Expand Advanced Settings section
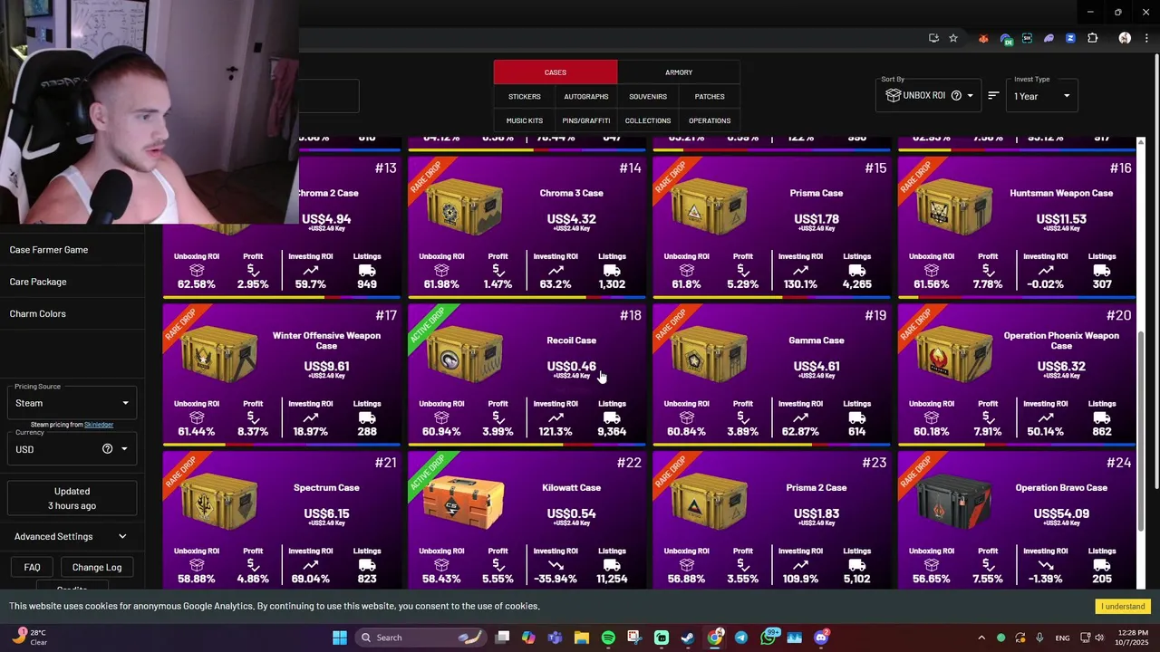The image size is (1160, 652). (x=72, y=536)
